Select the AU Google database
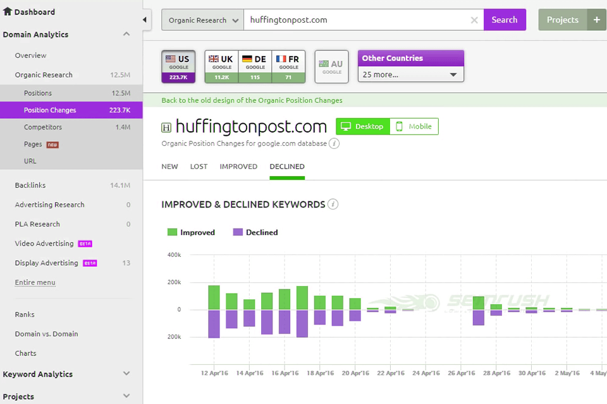This screenshot has height=404, width=607. pyautogui.click(x=331, y=66)
